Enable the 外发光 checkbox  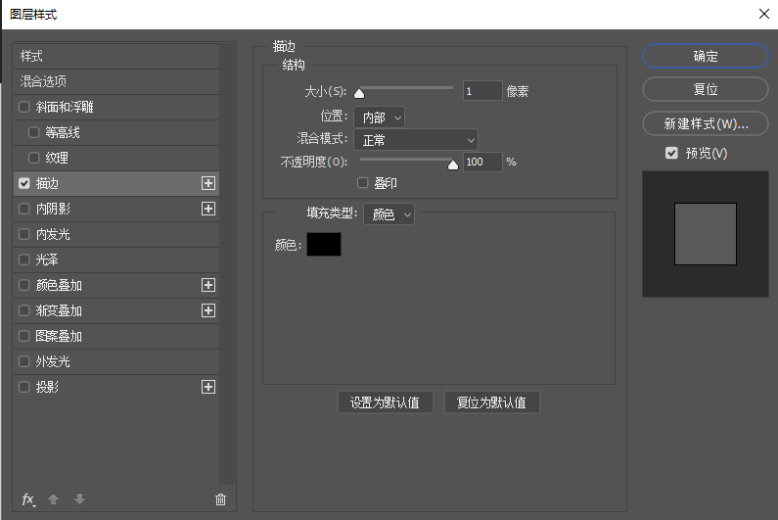tap(23, 361)
